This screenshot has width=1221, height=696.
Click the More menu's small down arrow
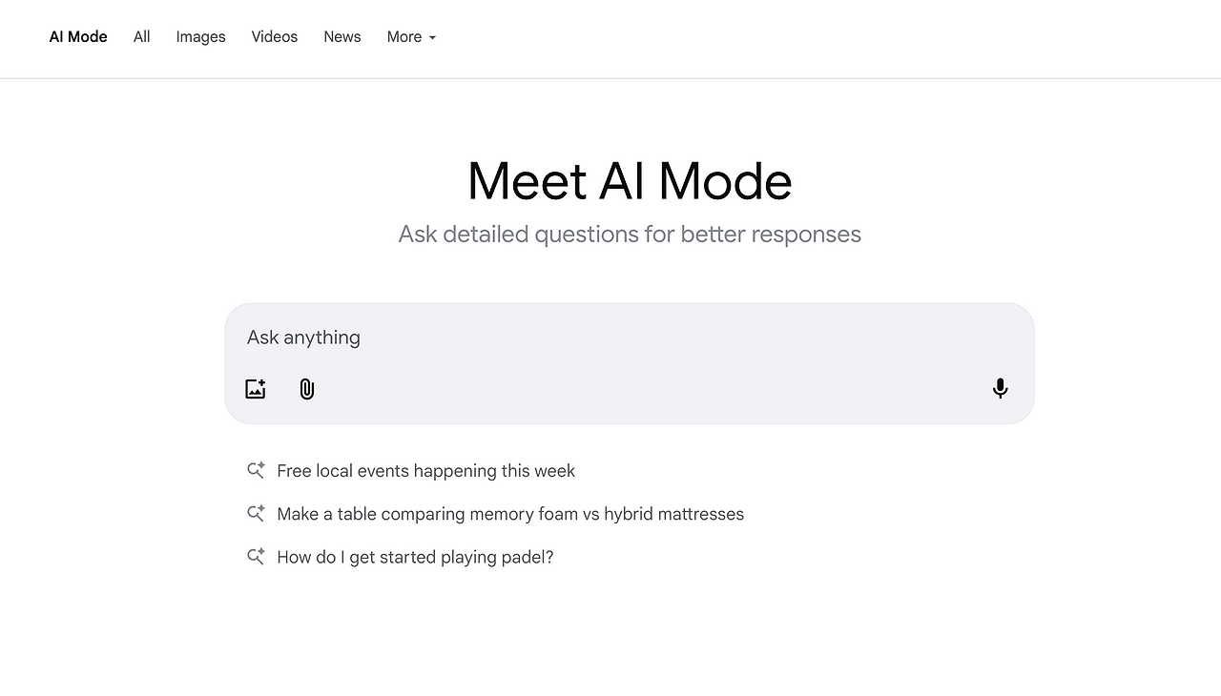point(432,38)
